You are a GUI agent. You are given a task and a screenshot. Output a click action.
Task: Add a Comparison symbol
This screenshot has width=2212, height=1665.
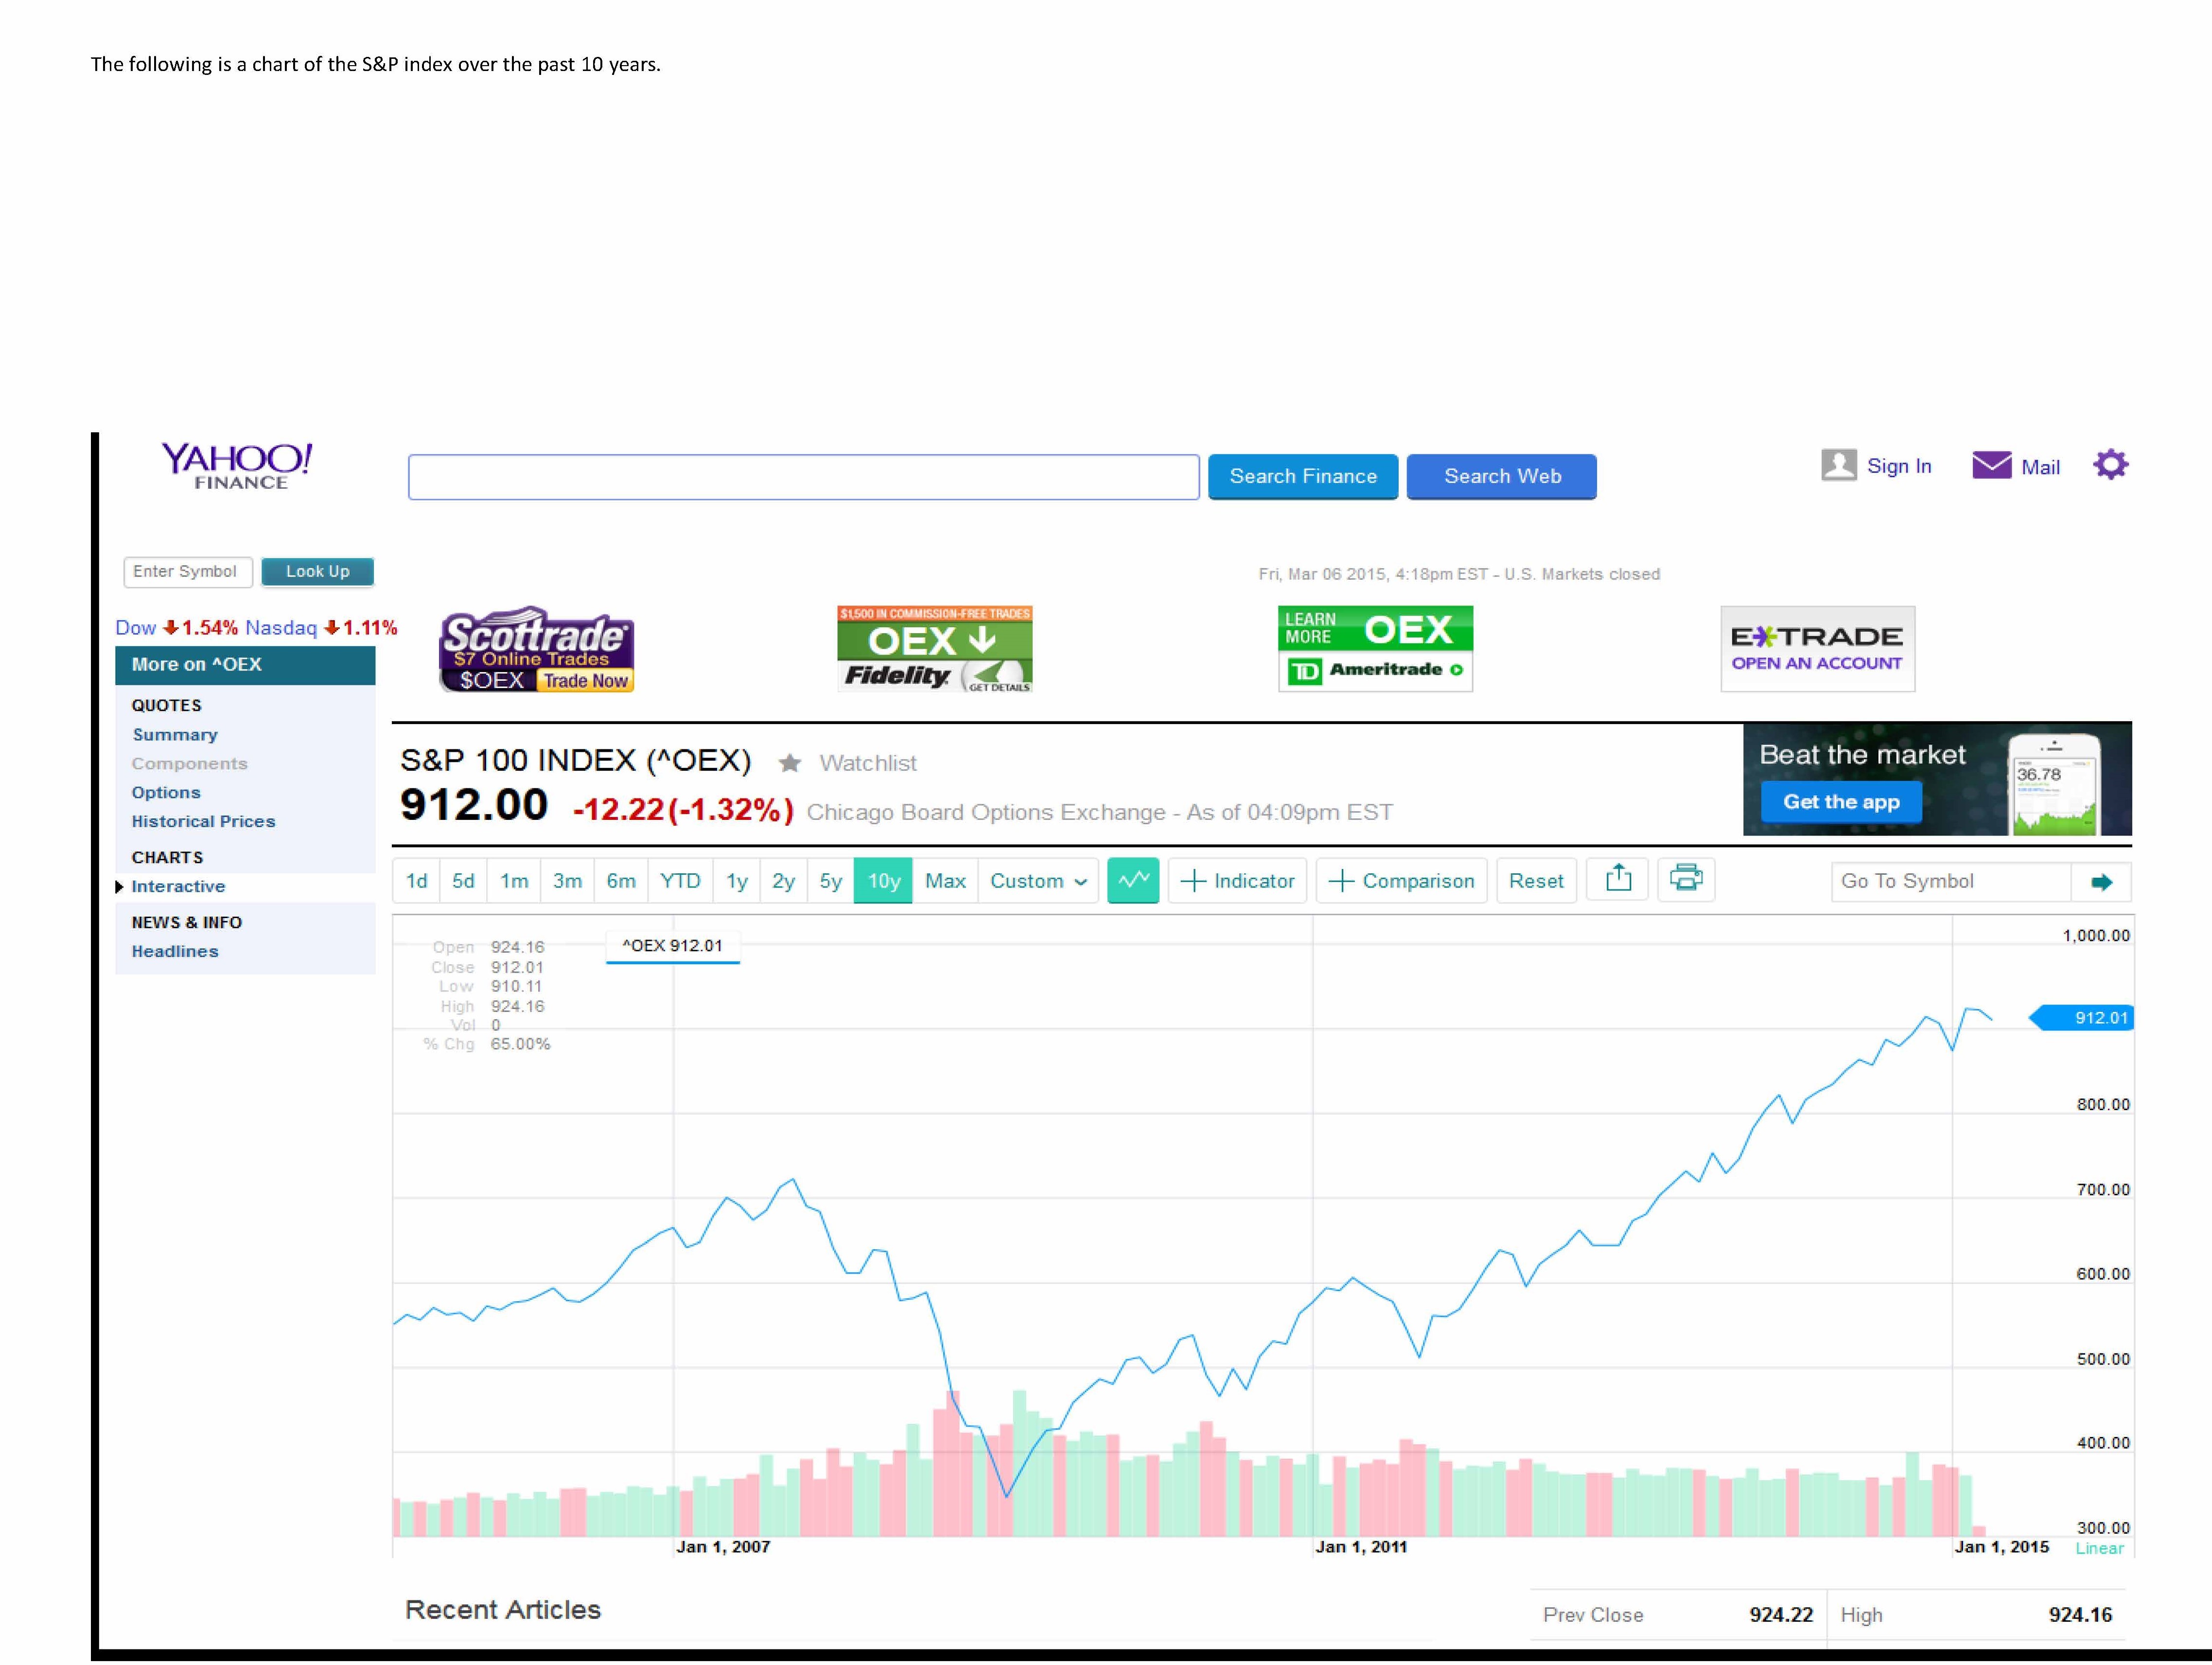(x=1402, y=881)
